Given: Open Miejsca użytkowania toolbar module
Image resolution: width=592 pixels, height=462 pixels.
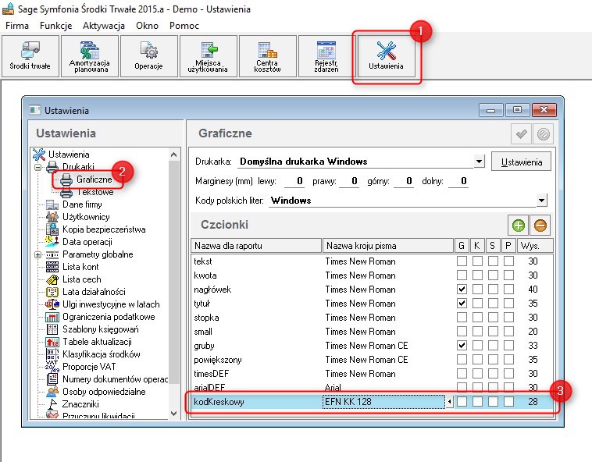Looking at the screenshot, I should point(208,56).
